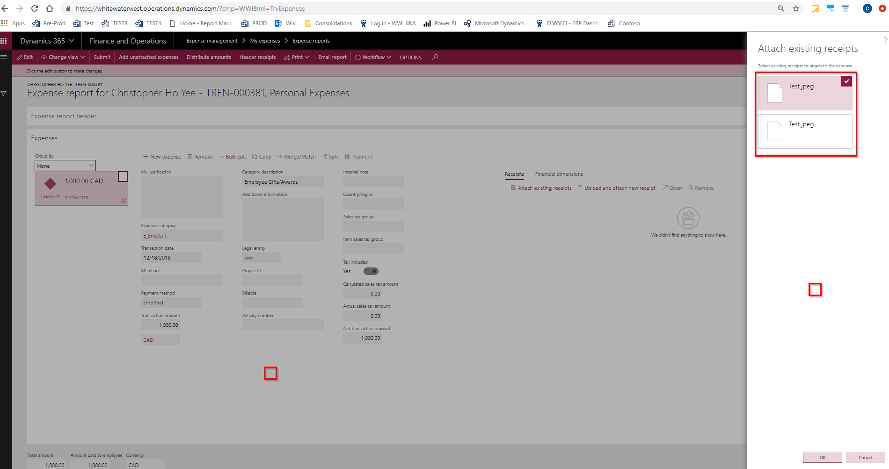The height and width of the screenshot is (469, 889).
Task: Click Distribute amounts
Action: [209, 57]
